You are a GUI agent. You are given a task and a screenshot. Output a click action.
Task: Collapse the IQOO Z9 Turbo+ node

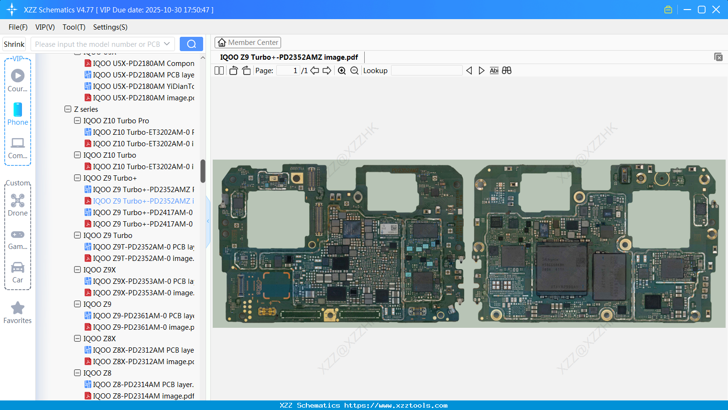coord(77,178)
